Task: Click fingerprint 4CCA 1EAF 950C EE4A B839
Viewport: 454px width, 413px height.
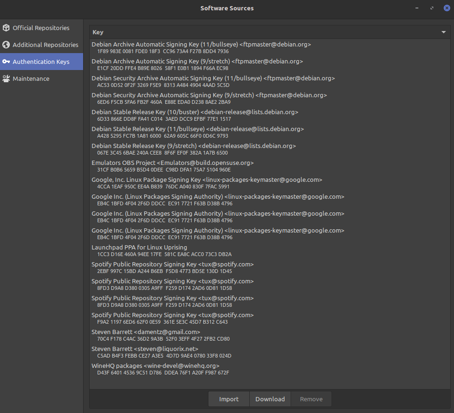Action: 130,187
